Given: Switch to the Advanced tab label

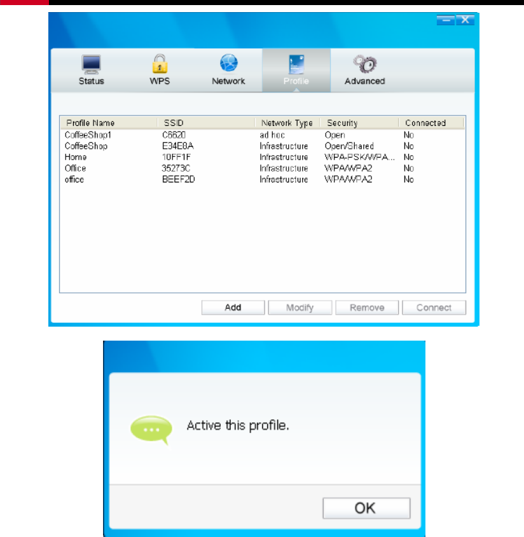Looking at the screenshot, I should (364, 81).
